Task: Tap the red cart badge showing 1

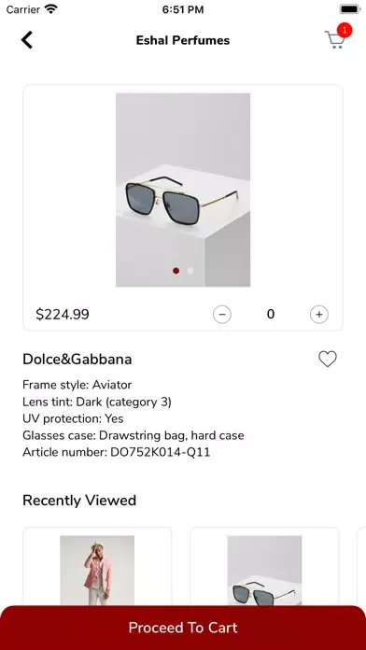Action: pyautogui.click(x=345, y=30)
